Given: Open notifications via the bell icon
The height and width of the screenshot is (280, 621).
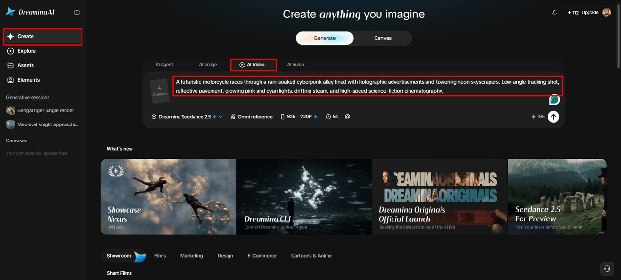Looking at the screenshot, I should (x=555, y=13).
